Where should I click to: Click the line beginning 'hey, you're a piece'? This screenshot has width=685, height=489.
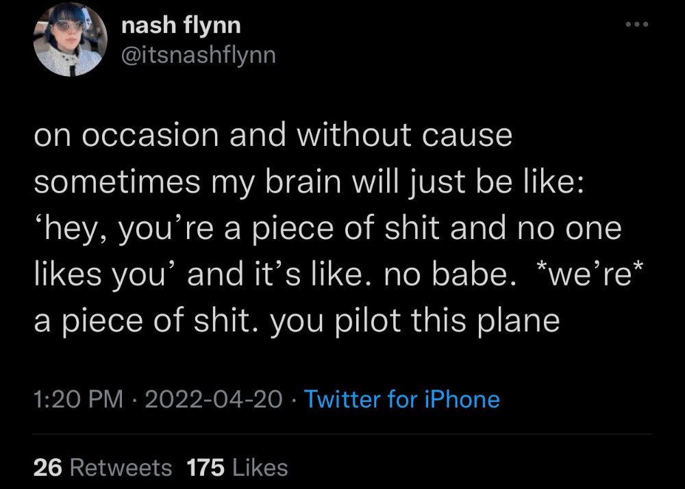(327, 228)
